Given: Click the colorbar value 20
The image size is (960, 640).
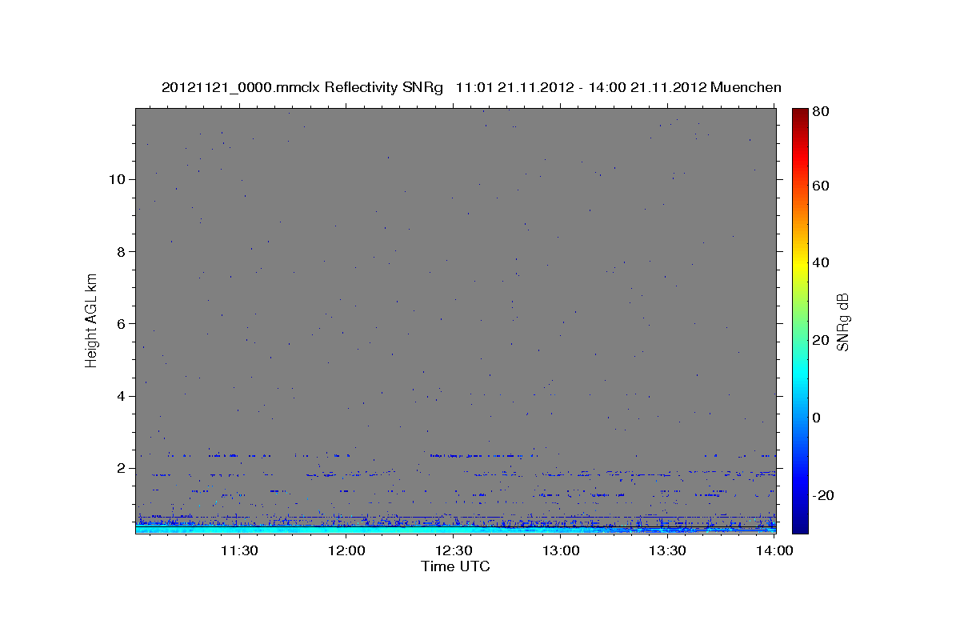Looking at the screenshot, I should pos(821,340).
